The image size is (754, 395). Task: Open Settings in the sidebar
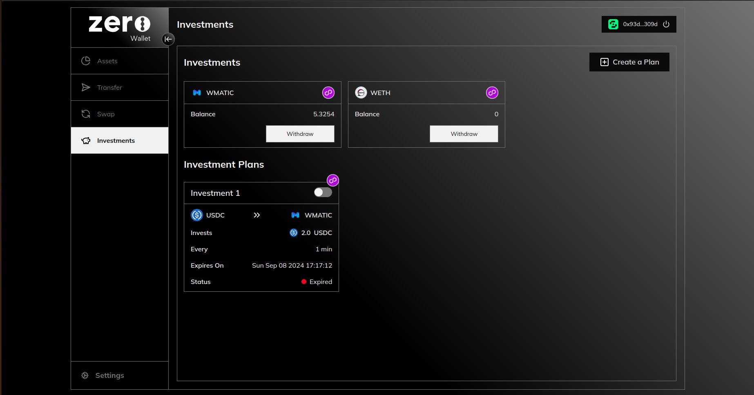120,375
